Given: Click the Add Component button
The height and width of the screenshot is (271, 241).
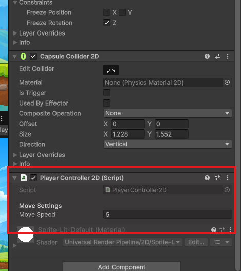Looking at the screenshot, I should point(122,267).
